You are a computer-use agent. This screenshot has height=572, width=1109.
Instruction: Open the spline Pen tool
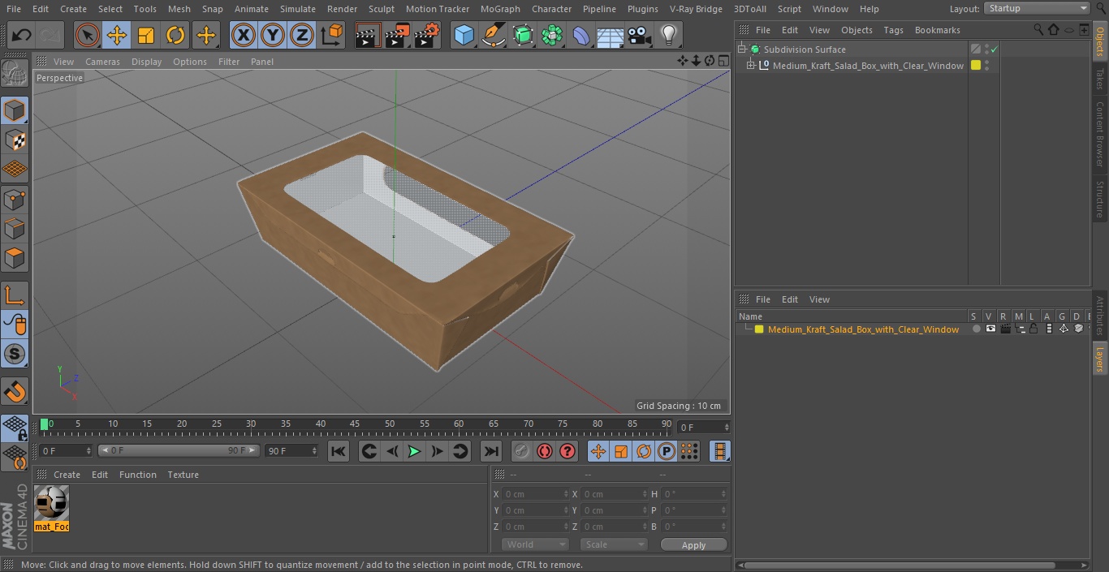click(494, 35)
